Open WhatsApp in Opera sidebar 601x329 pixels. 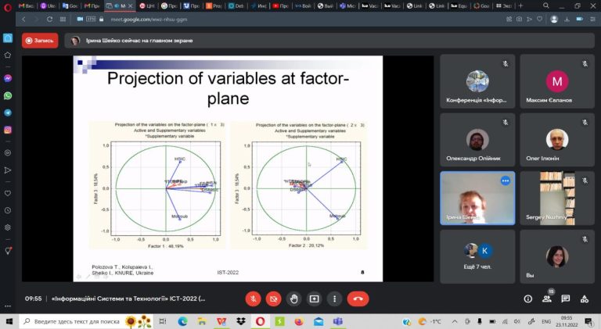[x=8, y=95]
